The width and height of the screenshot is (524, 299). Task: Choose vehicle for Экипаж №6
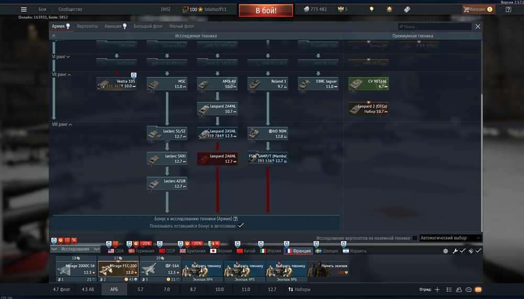(x=287, y=271)
